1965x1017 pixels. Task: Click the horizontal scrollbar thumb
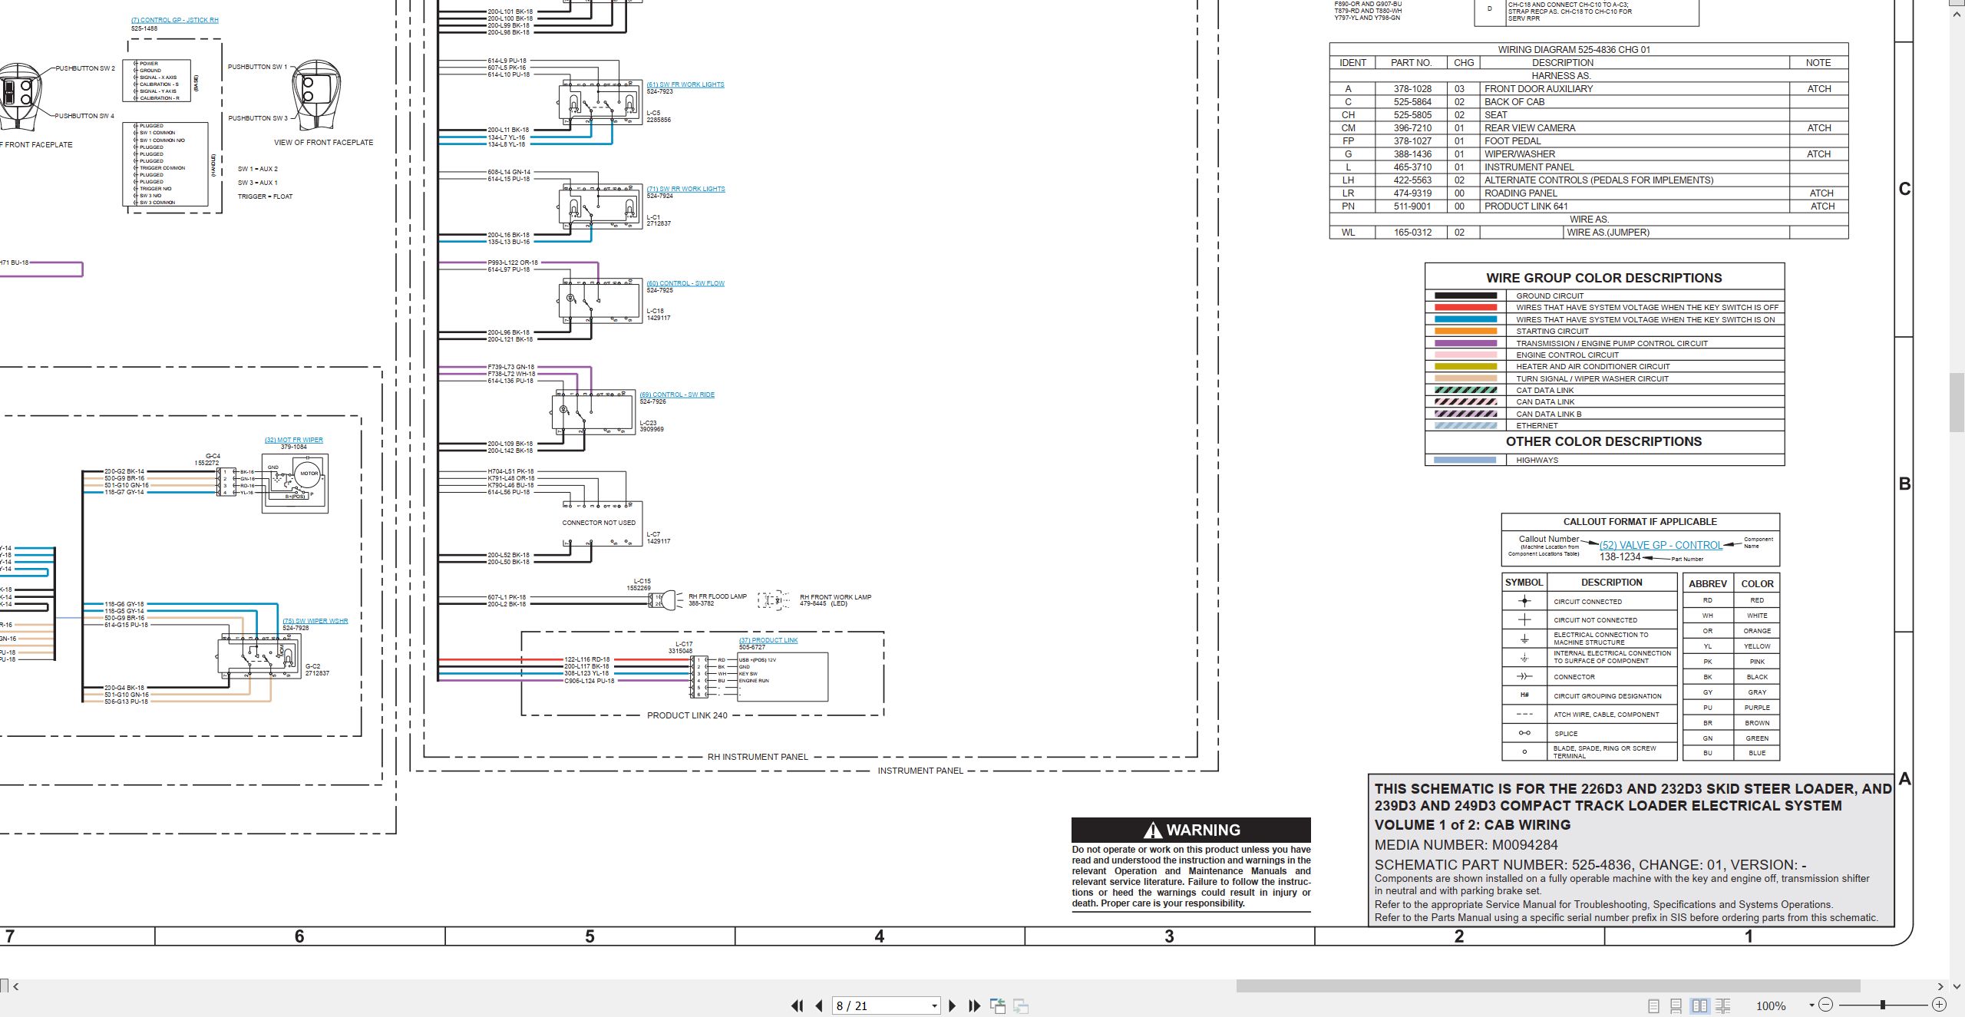point(1547,986)
